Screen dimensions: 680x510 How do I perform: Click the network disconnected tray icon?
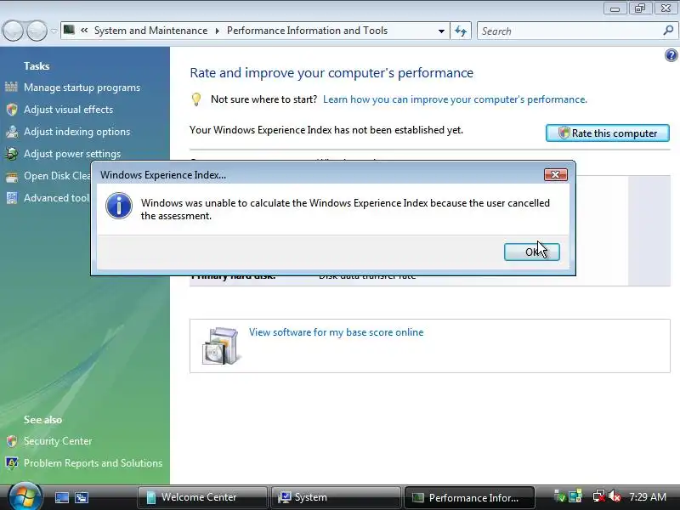(x=599, y=496)
